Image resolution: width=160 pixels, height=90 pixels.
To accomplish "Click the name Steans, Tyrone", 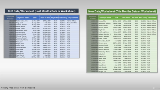I will (103, 25).
